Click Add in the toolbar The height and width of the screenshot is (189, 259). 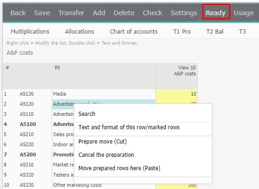[99, 13]
